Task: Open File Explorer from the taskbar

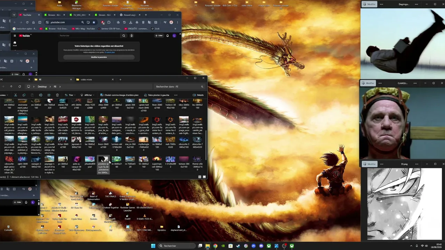Action: tap(208, 246)
